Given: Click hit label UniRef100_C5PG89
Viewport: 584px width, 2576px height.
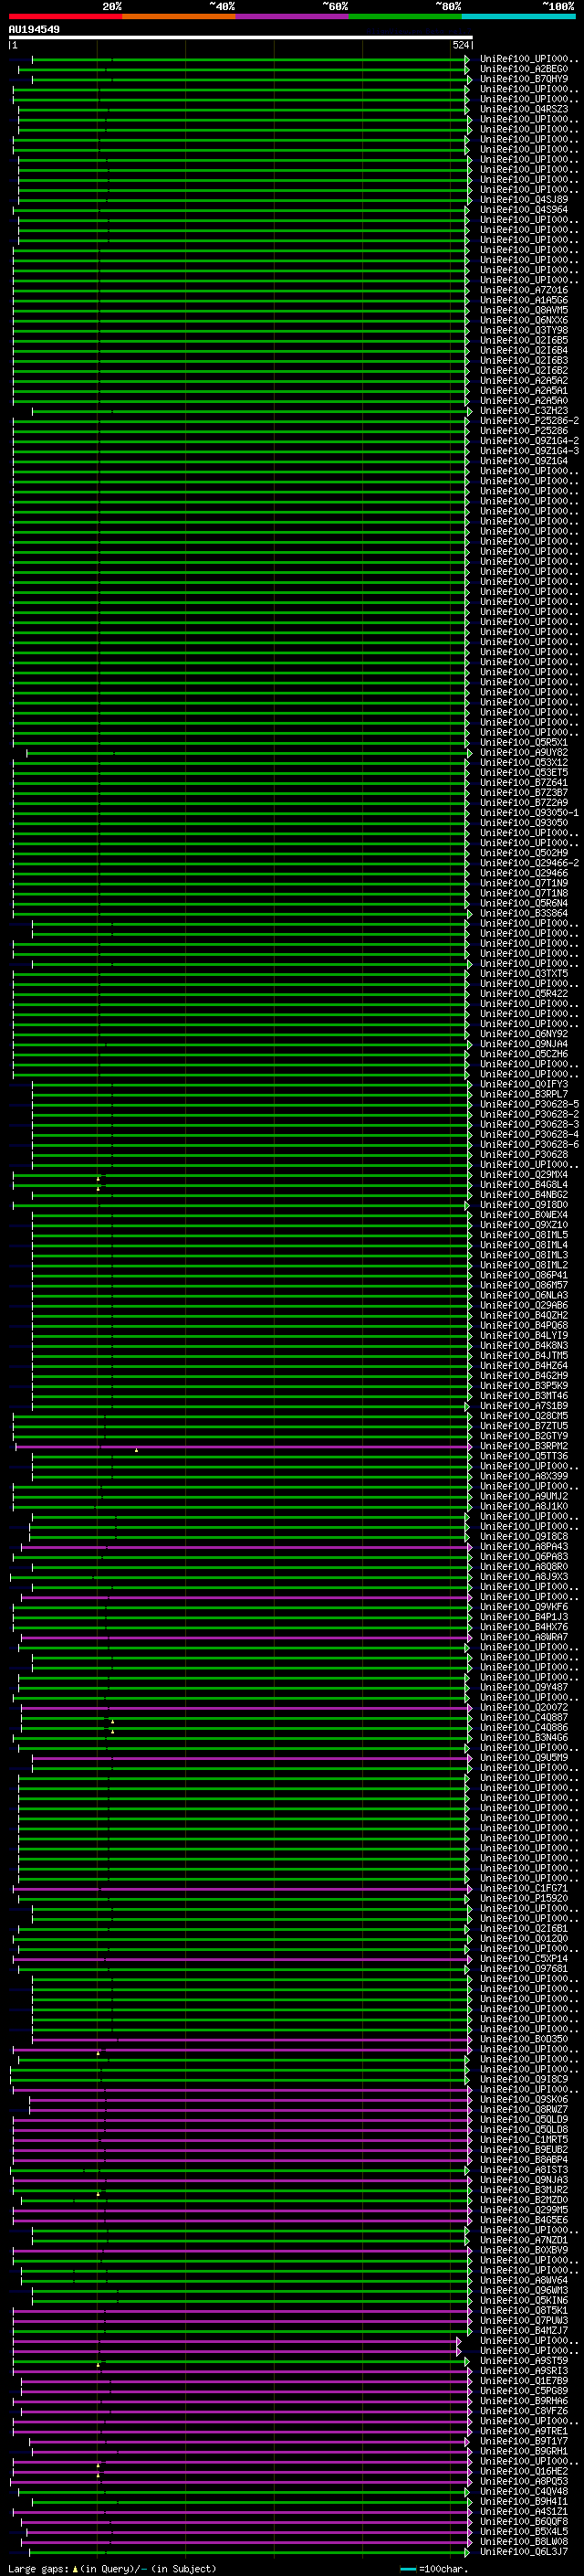Looking at the screenshot, I should (x=524, y=2391).
